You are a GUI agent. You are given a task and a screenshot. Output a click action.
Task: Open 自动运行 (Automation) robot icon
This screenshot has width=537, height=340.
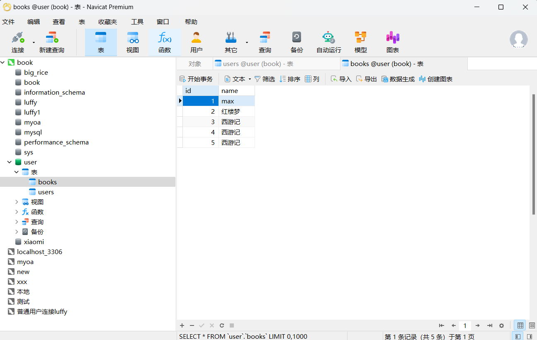(329, 42)
